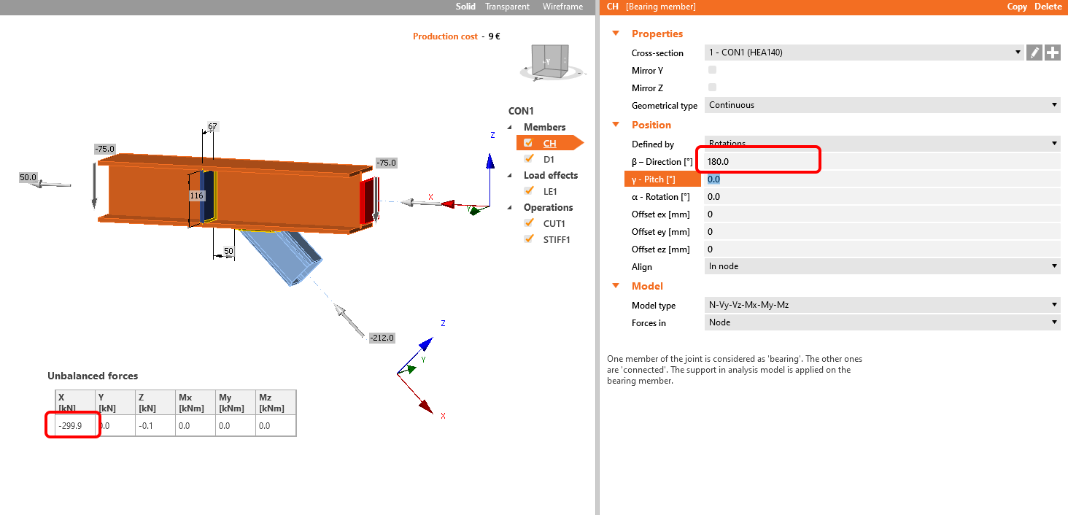Open the Model type dropdown

pyautogui.click(x=882, y=305)
